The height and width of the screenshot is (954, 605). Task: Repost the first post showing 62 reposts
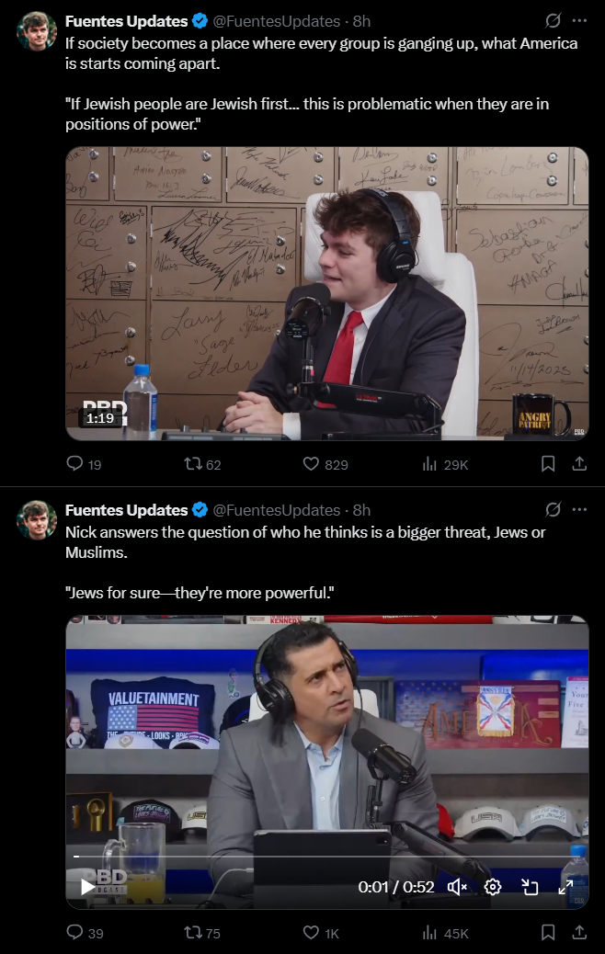(x=202, y=464)
